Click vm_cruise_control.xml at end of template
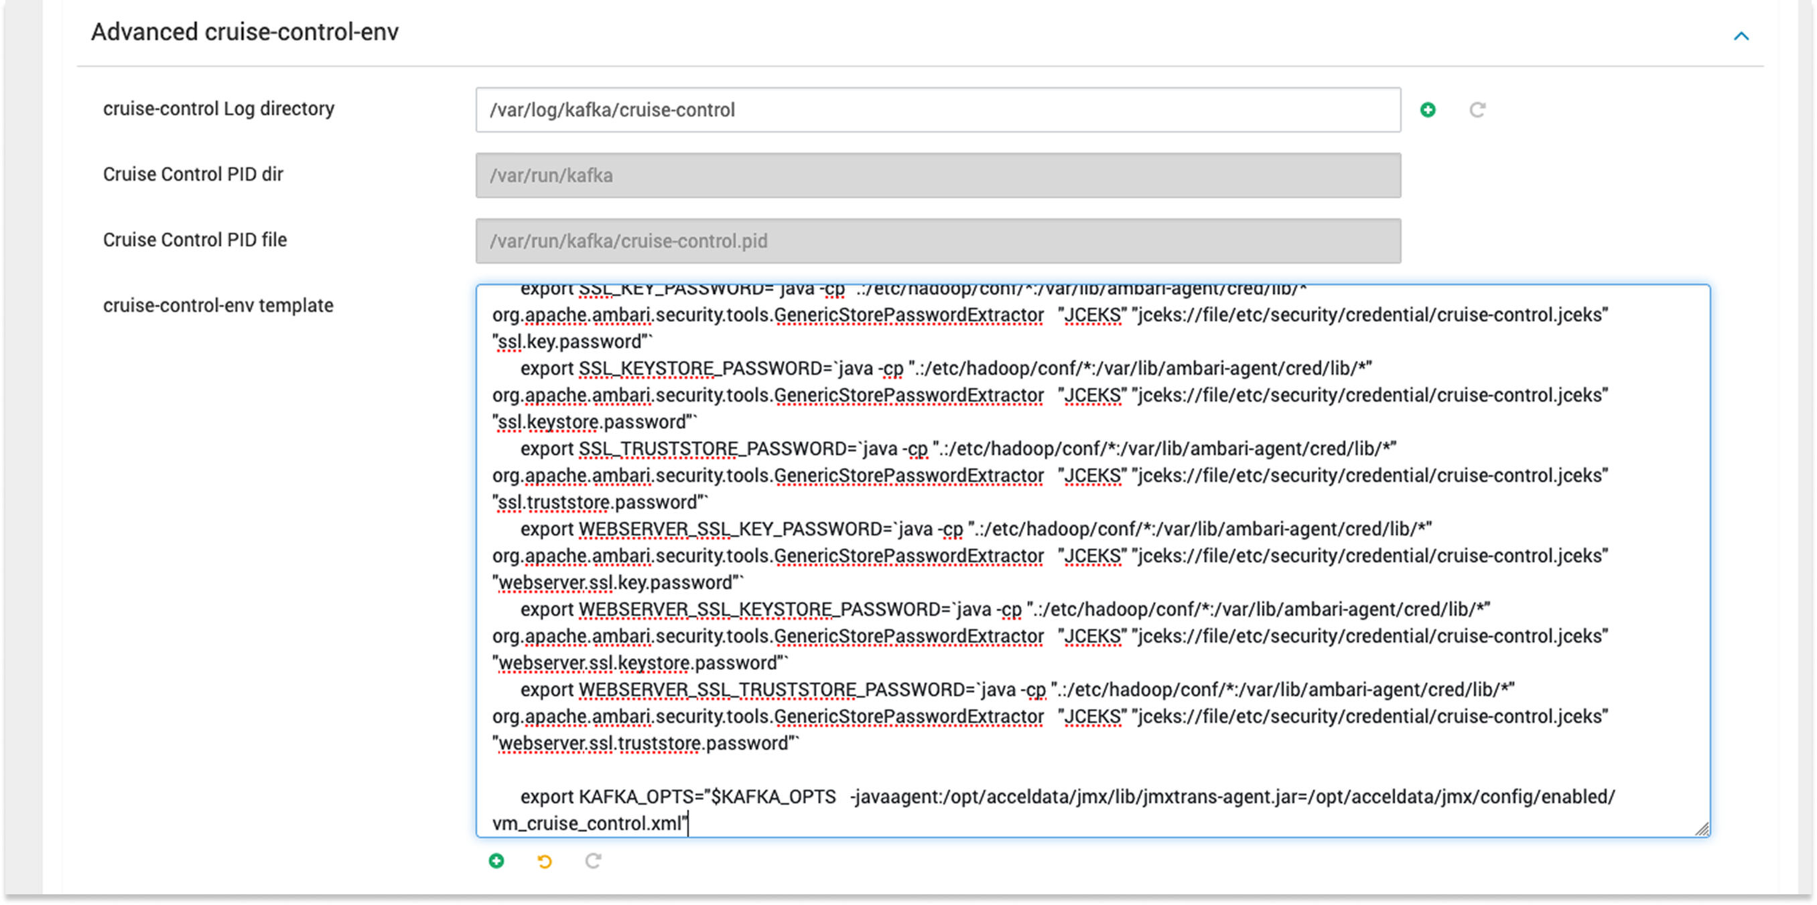Viewport: 1817px width, 905px height. [587, 824]
